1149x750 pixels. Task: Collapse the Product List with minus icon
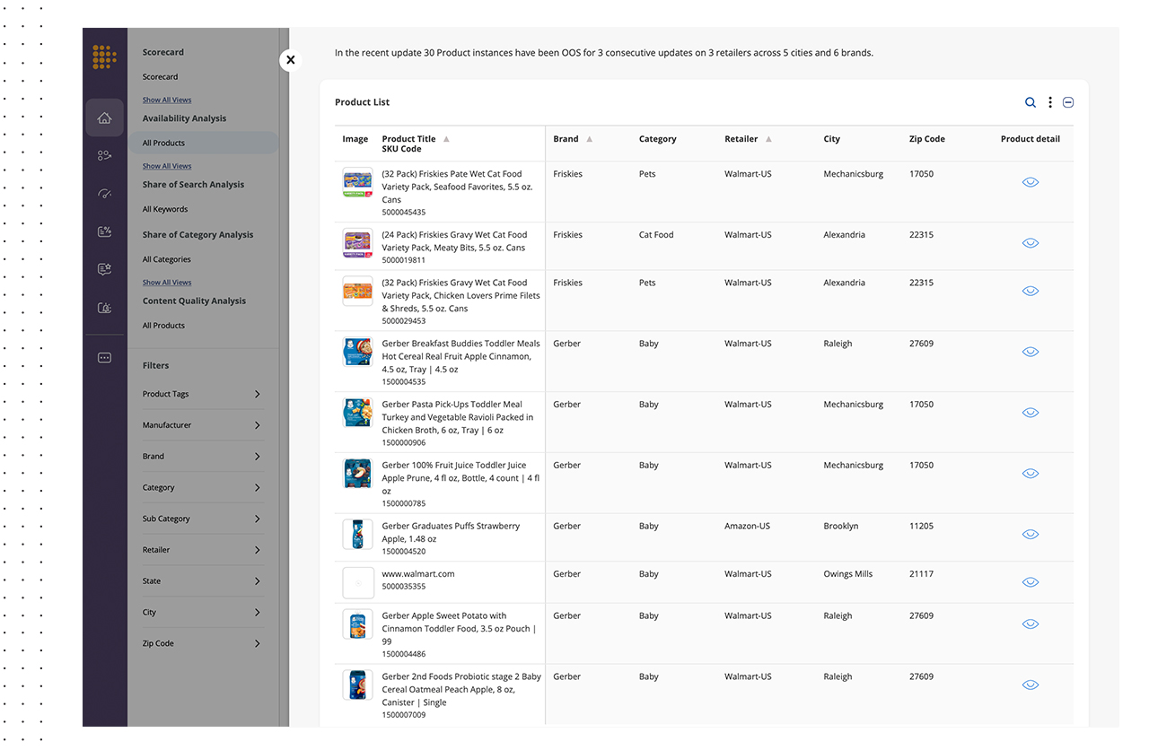point(1068,102)
